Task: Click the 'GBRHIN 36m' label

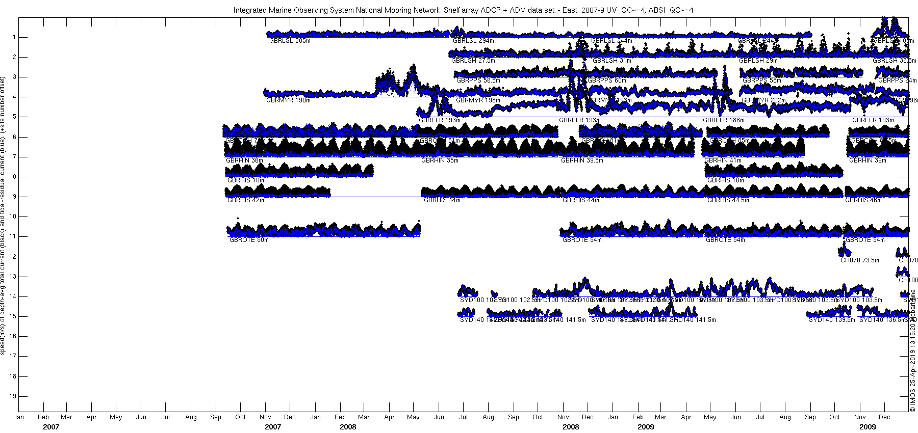Action: (x=244, y=160)
